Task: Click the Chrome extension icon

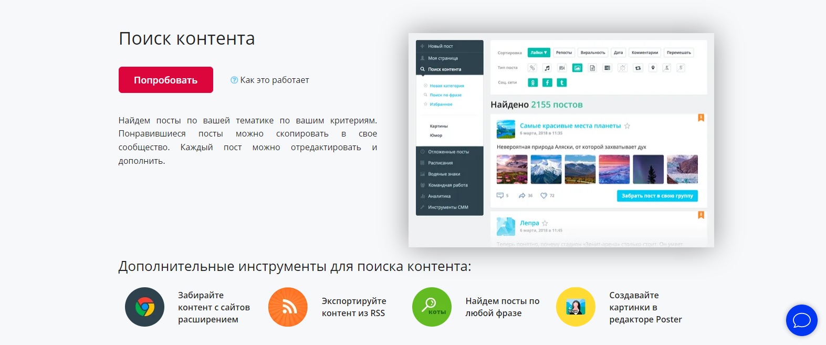Action: [x=144, y=307]
